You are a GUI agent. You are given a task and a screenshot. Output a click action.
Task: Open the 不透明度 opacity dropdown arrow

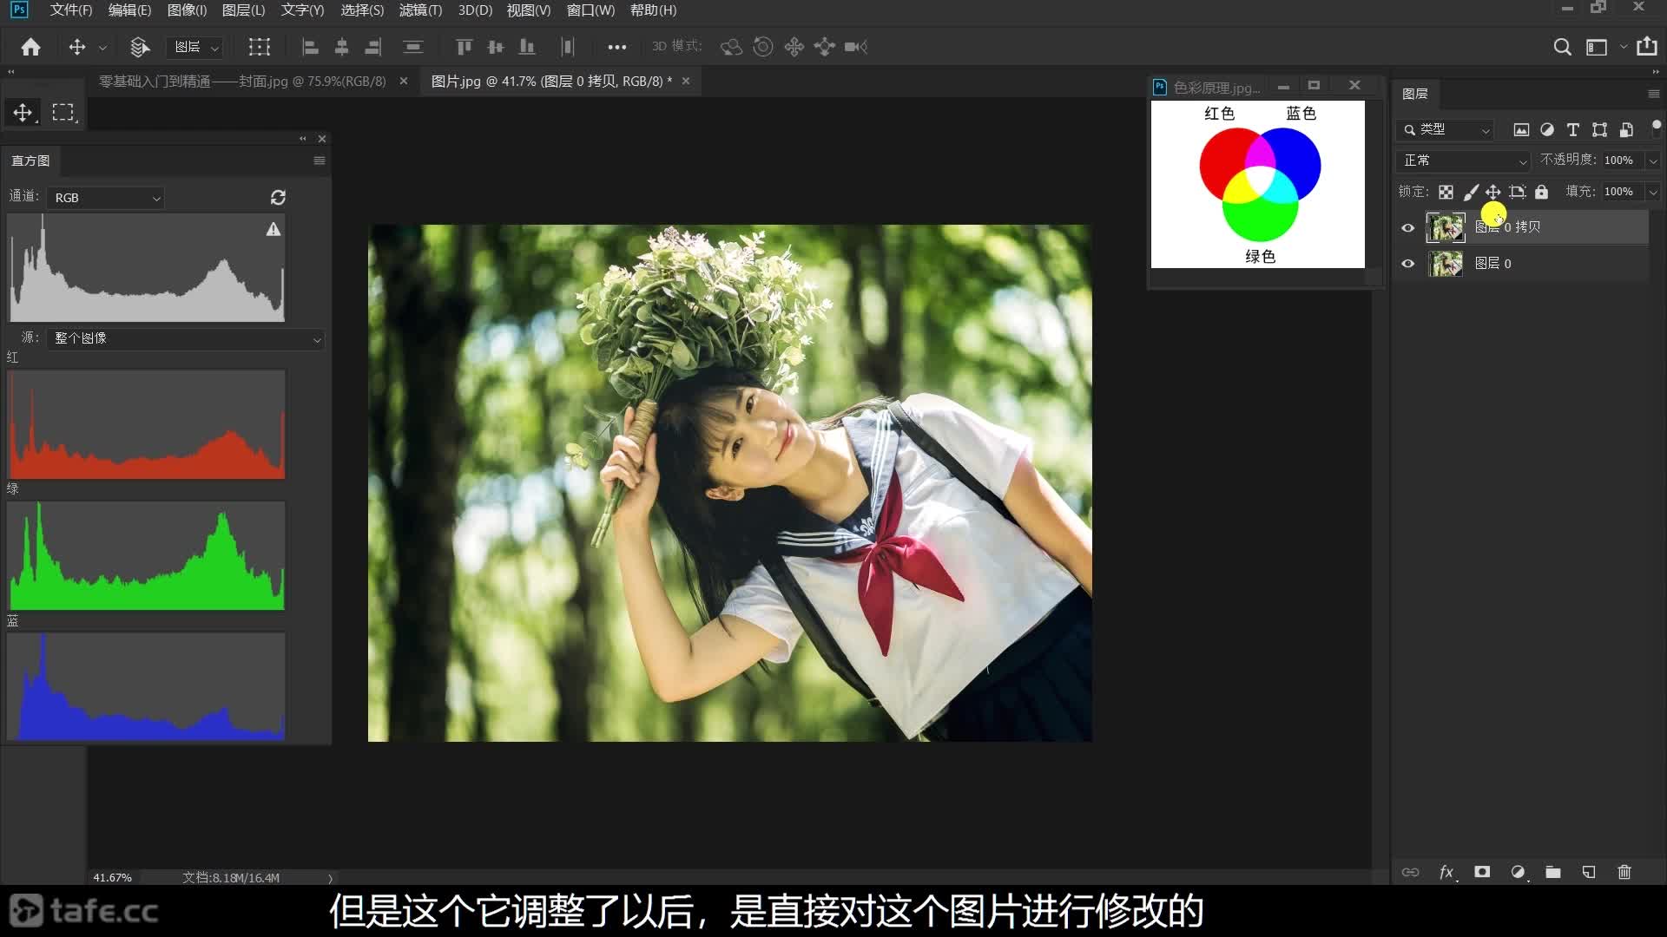point(1653,161)
